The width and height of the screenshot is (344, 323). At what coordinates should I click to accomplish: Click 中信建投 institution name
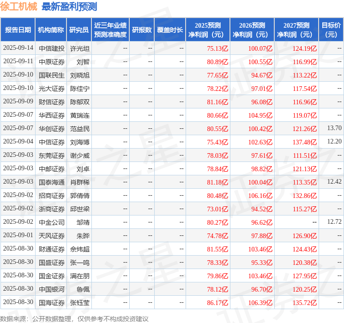pos(51,48)
